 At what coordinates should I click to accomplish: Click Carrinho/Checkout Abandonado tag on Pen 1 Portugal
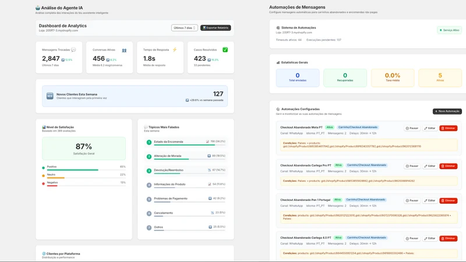click(x=366, y=200)
